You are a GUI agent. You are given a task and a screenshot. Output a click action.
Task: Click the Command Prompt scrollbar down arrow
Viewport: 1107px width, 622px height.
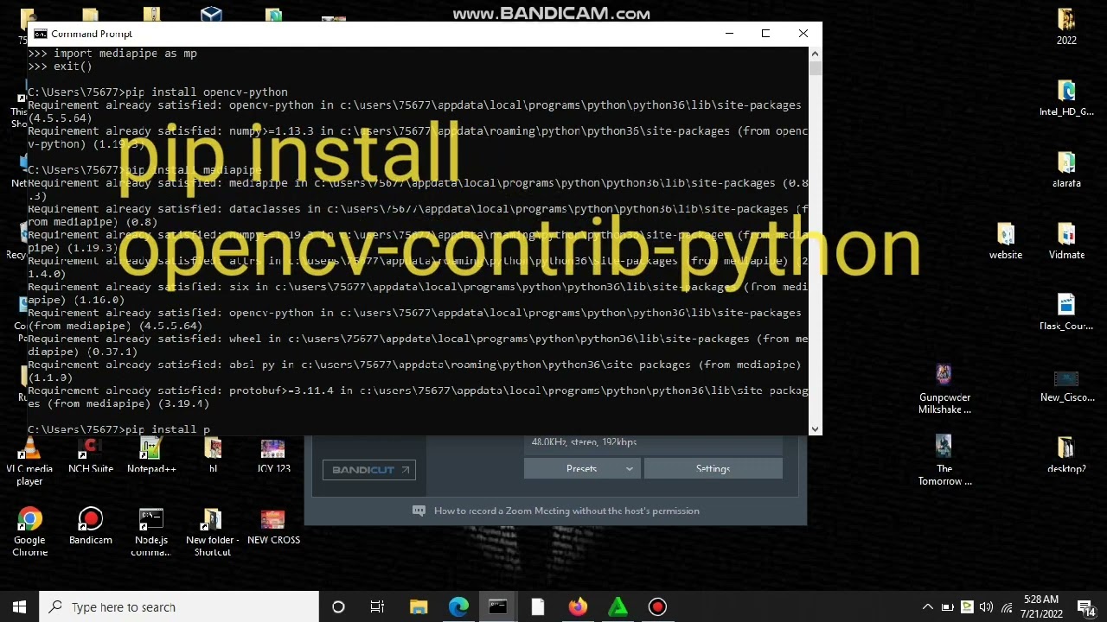click(815, 428)
